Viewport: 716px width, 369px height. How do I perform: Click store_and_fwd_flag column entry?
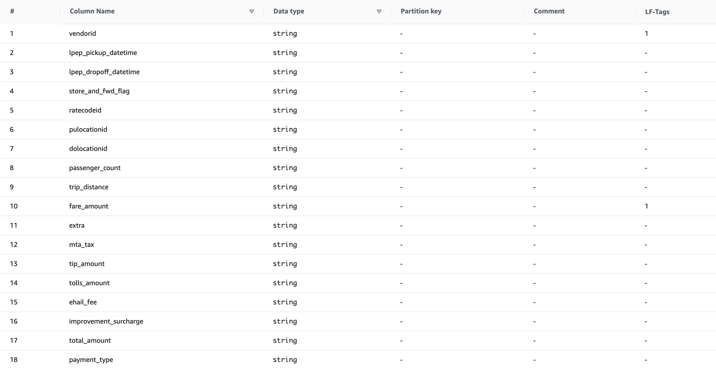(x=99, y=91)
